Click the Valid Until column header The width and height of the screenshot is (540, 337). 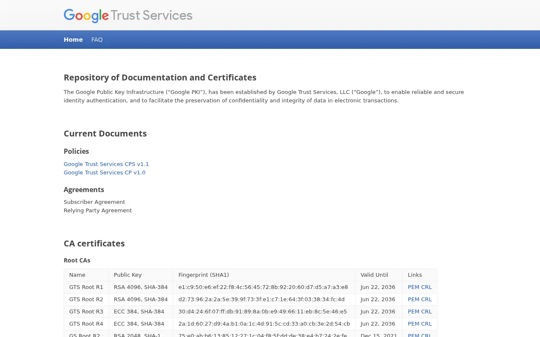379,275
